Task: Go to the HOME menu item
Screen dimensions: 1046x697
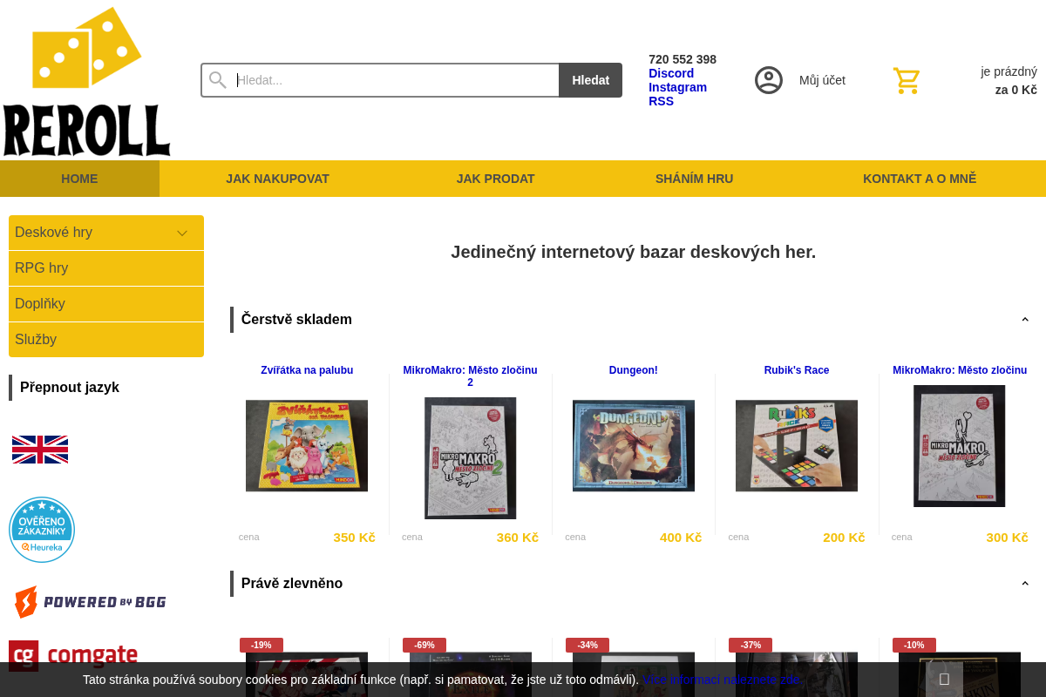Action: point(79,179)
